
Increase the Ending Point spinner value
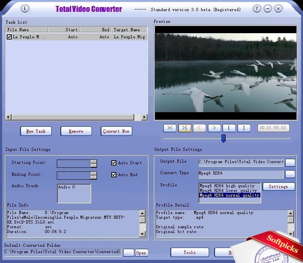(94, 173)
